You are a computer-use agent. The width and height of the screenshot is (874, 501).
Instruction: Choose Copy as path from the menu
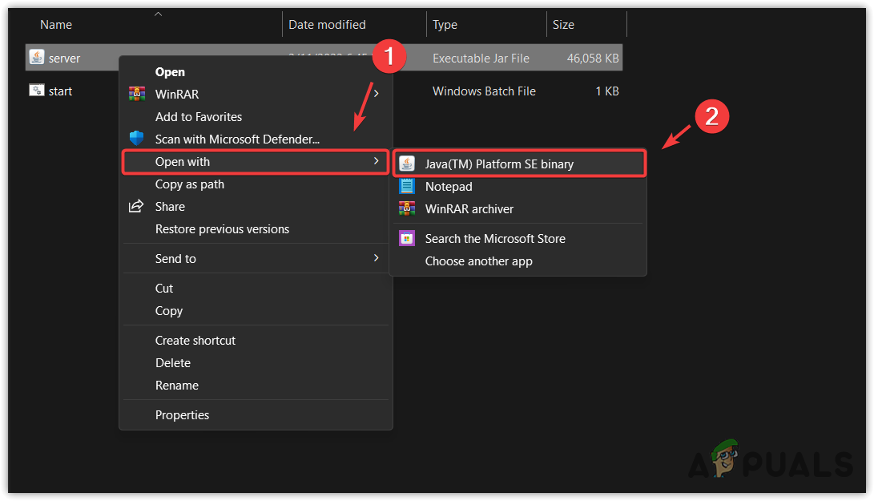click(188, 184)
